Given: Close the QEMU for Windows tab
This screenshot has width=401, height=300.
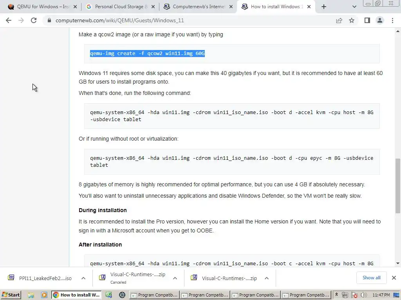Looking at the screenshot, I should 75,7.
